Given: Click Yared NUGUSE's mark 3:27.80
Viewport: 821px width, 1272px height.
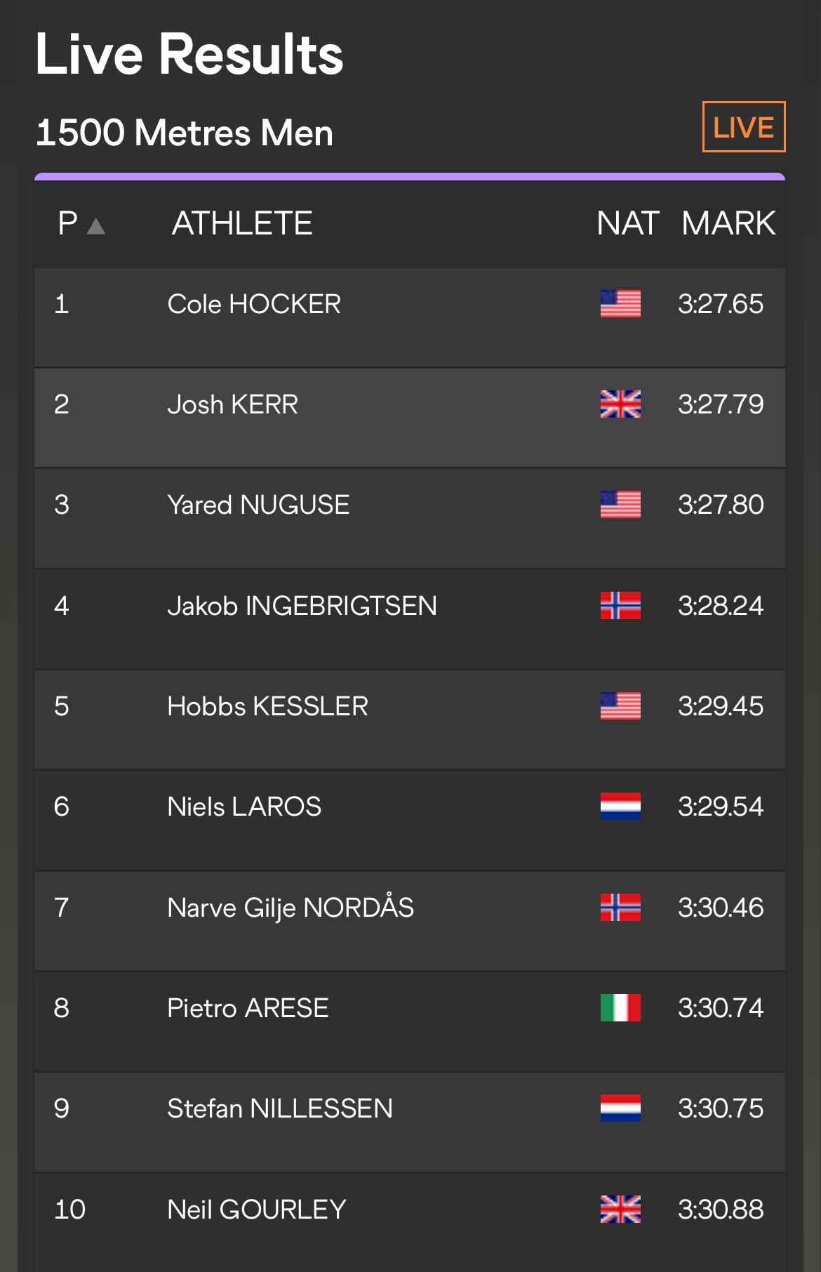Looking at the screenshot, I should (x=721, y=505).
